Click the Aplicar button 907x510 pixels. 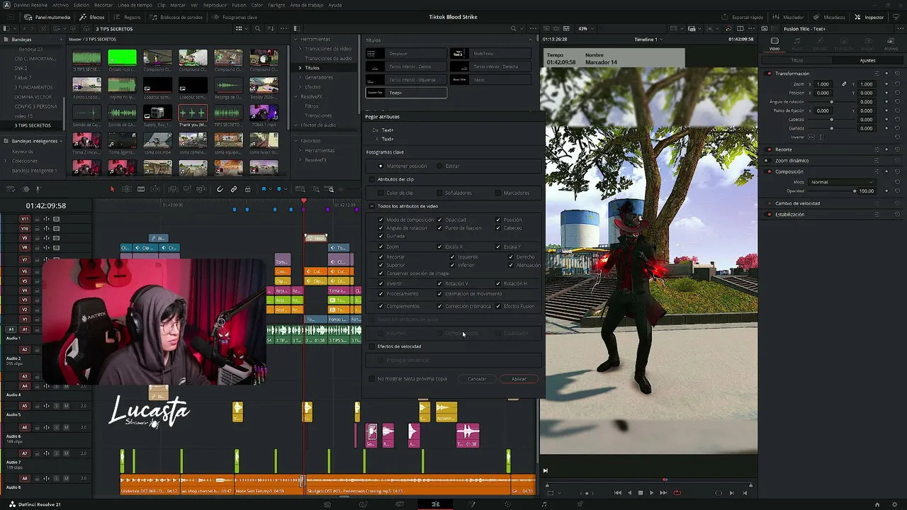click(519, 379)
